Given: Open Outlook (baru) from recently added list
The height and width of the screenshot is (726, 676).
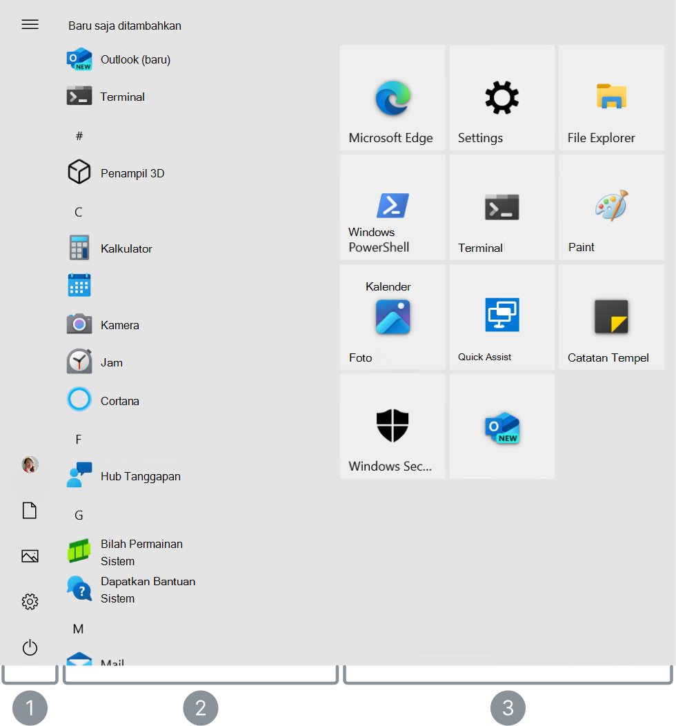Looking at the screenshot, I should [x=119, y=59].
